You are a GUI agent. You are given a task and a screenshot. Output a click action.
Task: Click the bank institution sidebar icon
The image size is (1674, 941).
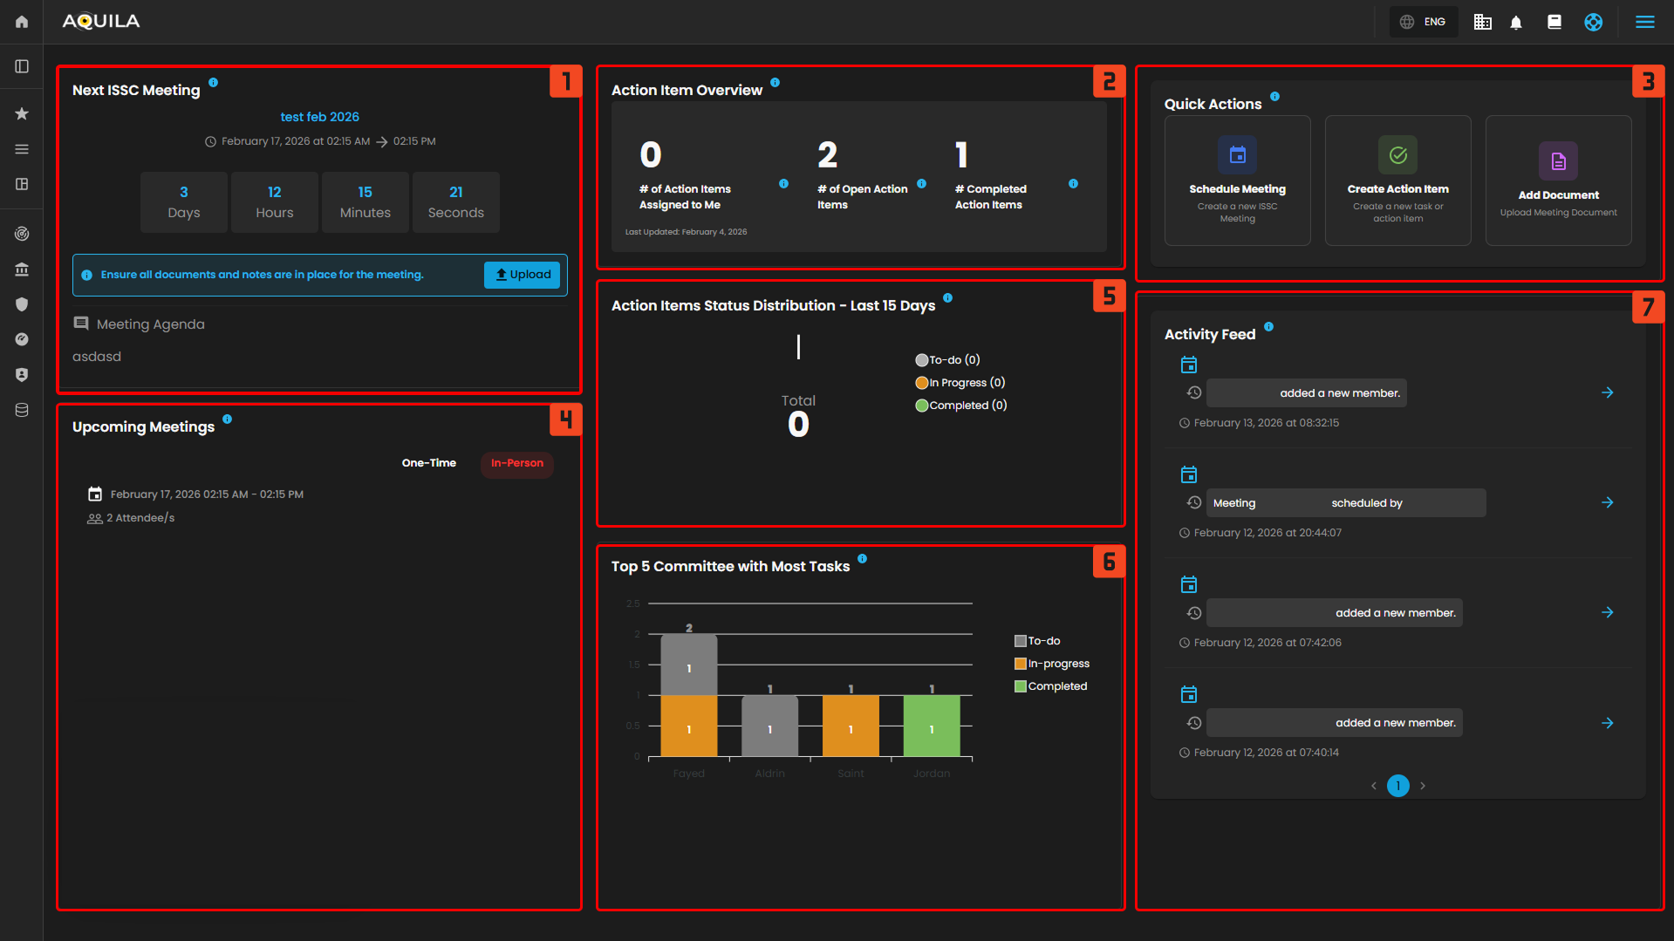tap(22, 269)
